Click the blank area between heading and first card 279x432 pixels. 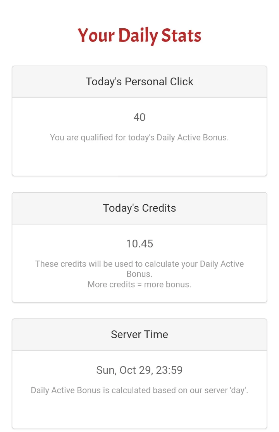(x=139, y=57)
